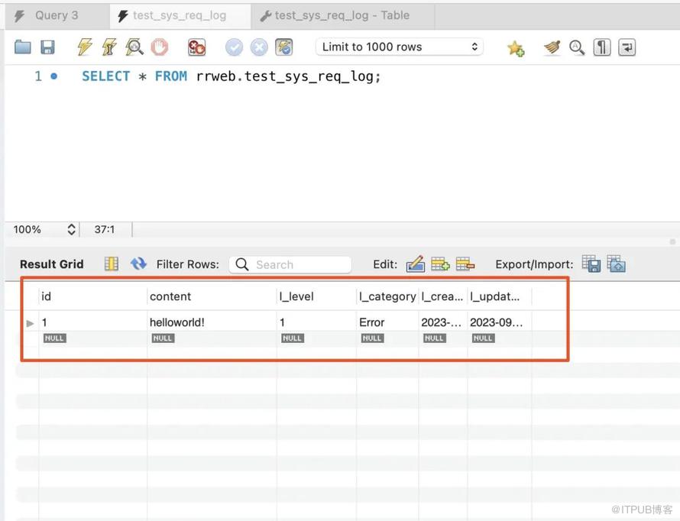Export recordset to file icon
The height and width of the screenshot is (521, 680).
pos(591,264)
